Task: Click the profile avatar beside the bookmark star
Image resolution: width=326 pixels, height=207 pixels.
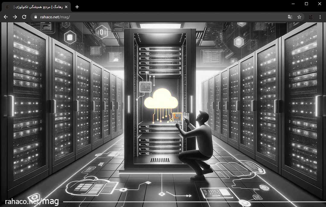Action: [311, 17]
